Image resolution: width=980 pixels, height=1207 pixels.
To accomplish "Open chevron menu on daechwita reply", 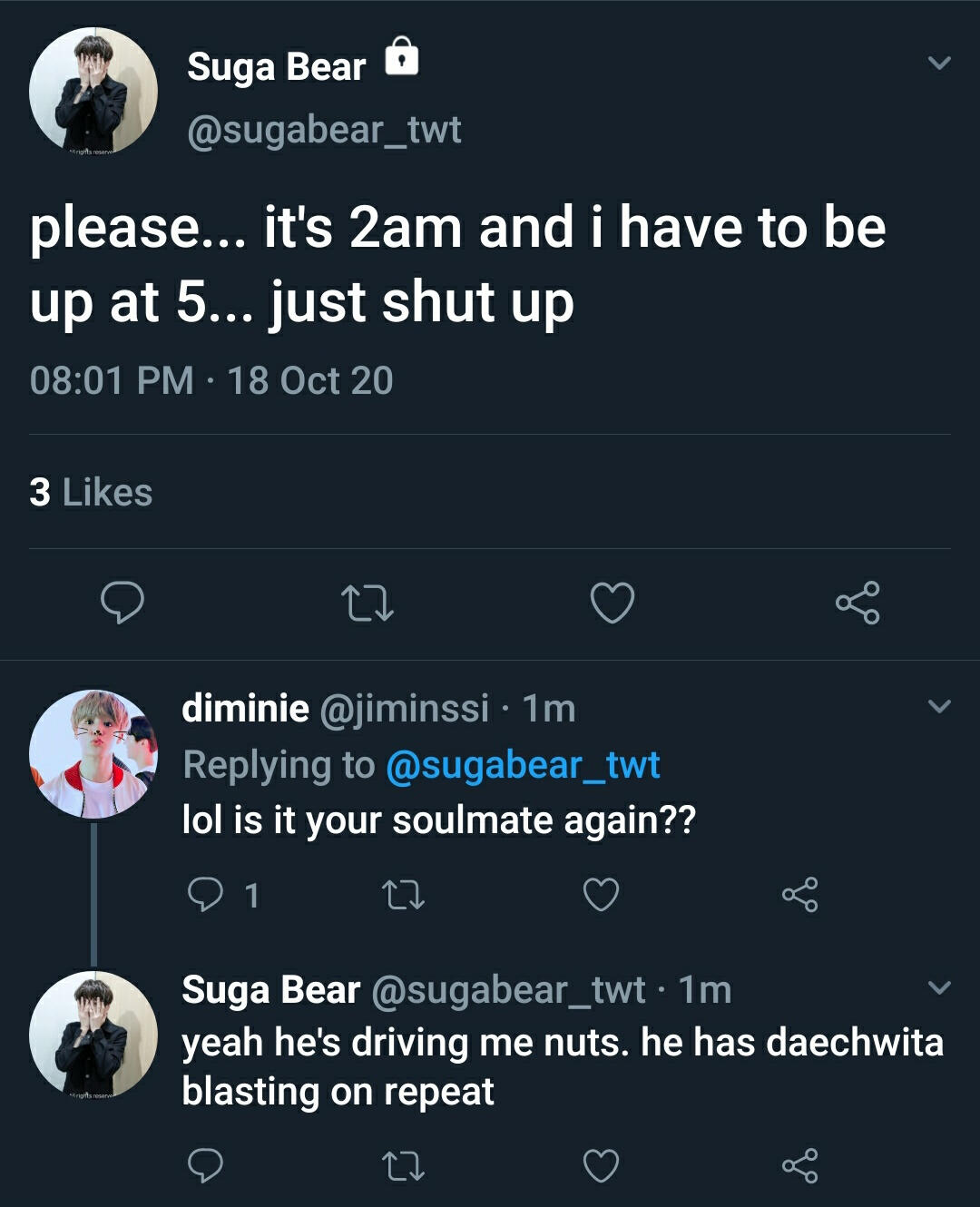I will click(940, 987).
